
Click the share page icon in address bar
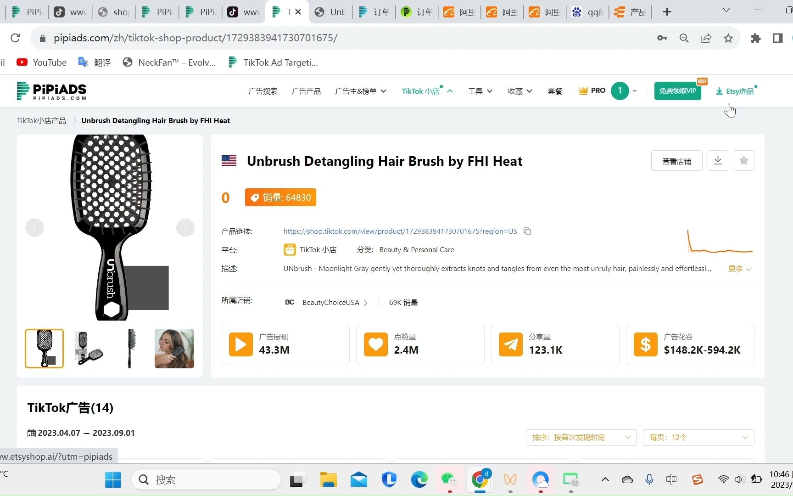706,38
